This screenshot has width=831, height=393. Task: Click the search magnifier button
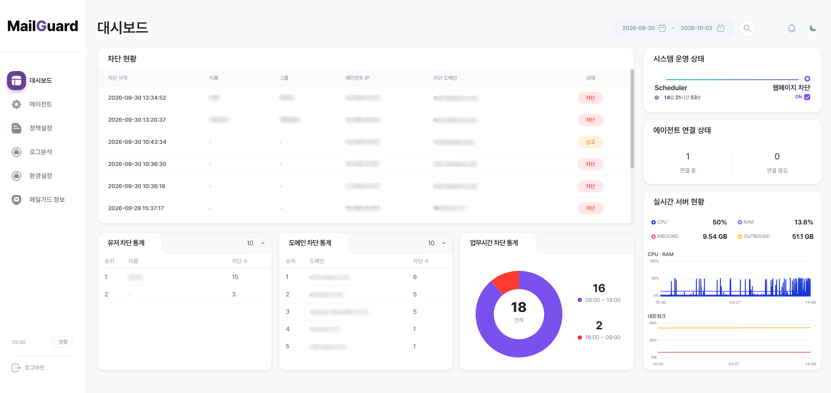[x=747, y=28]
